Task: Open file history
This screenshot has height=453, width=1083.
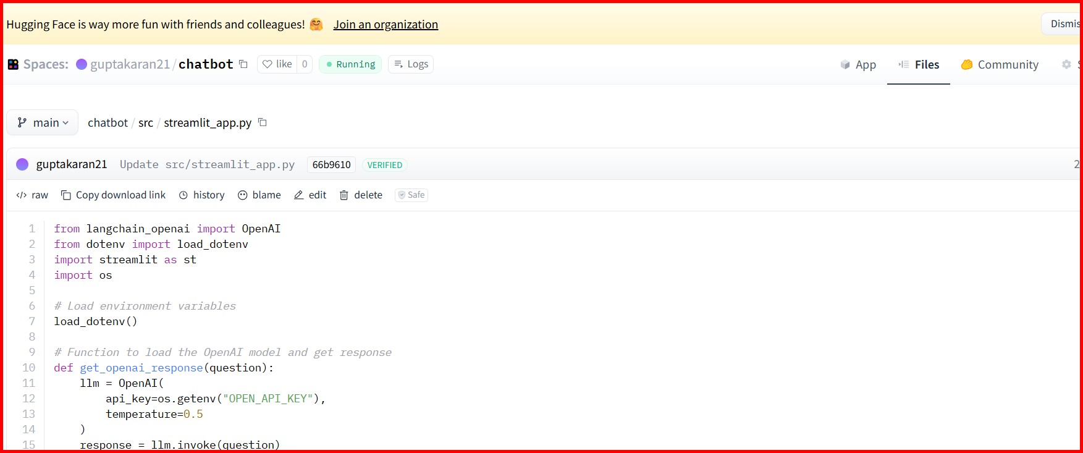Action: click(201, 195)
